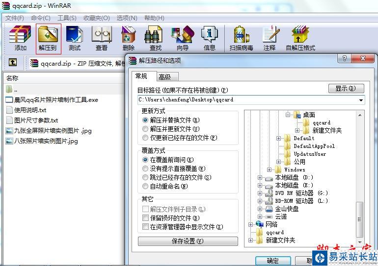Click the 删除 (Delete) toolbar icon
This screenshot has height=266, width=378.
click(129, 39)
